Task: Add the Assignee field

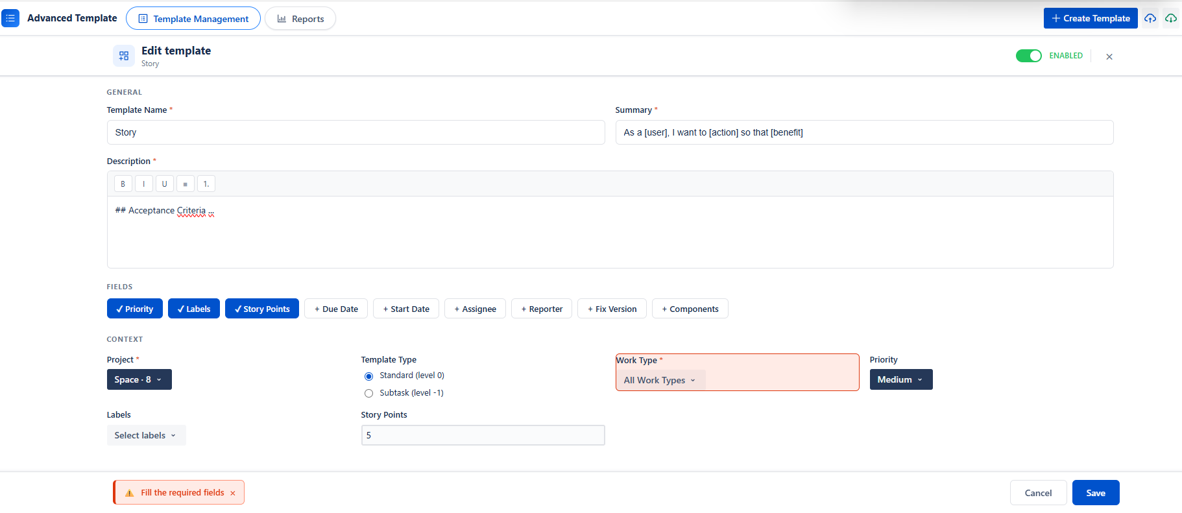Action: [476, 309]
